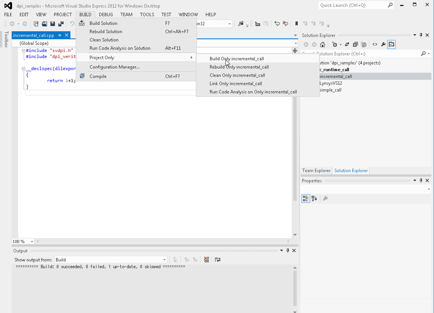
Task: Toggle pin on the incremental_call.cpp tab
Action: pos(59,35)
